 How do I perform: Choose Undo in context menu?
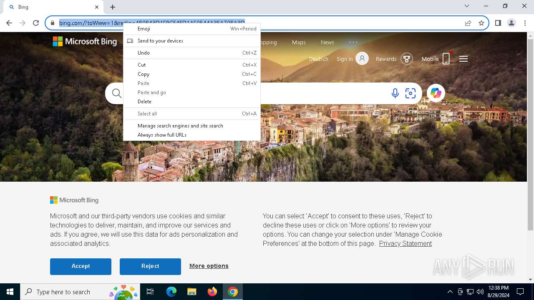(192, 53)
